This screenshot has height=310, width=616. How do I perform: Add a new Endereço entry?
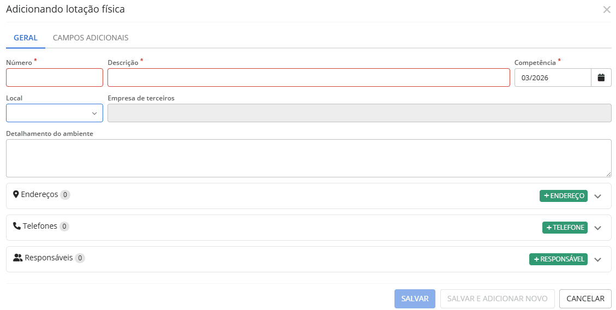click(x=563, y=196)
